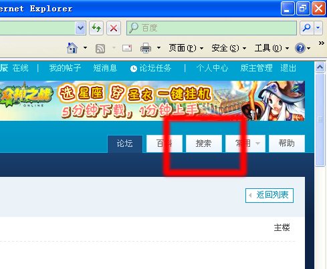Open the 常用 dropdown tab
This screenshot has height=269, width=327.
point(245,144)
